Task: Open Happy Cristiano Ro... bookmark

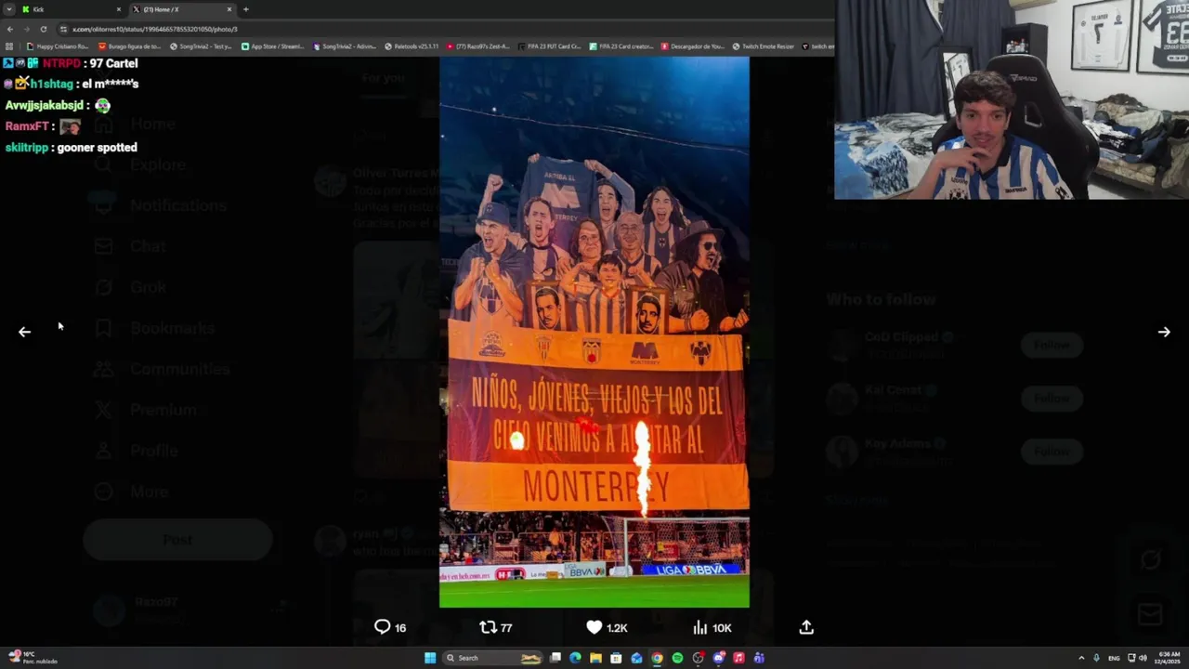Action: (59, 46)
